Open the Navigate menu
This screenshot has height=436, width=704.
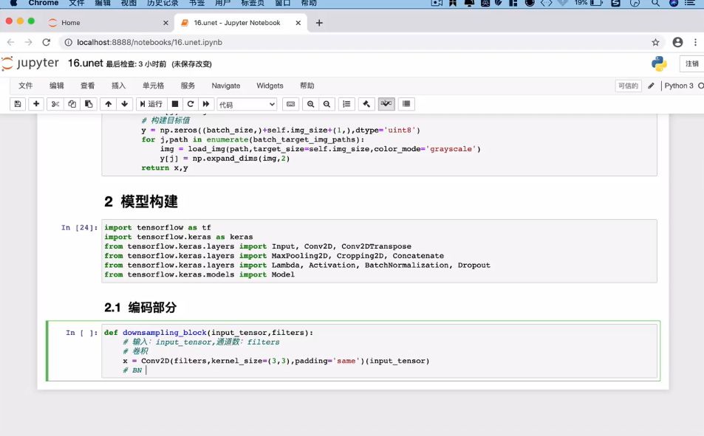(x=226, y=86)
